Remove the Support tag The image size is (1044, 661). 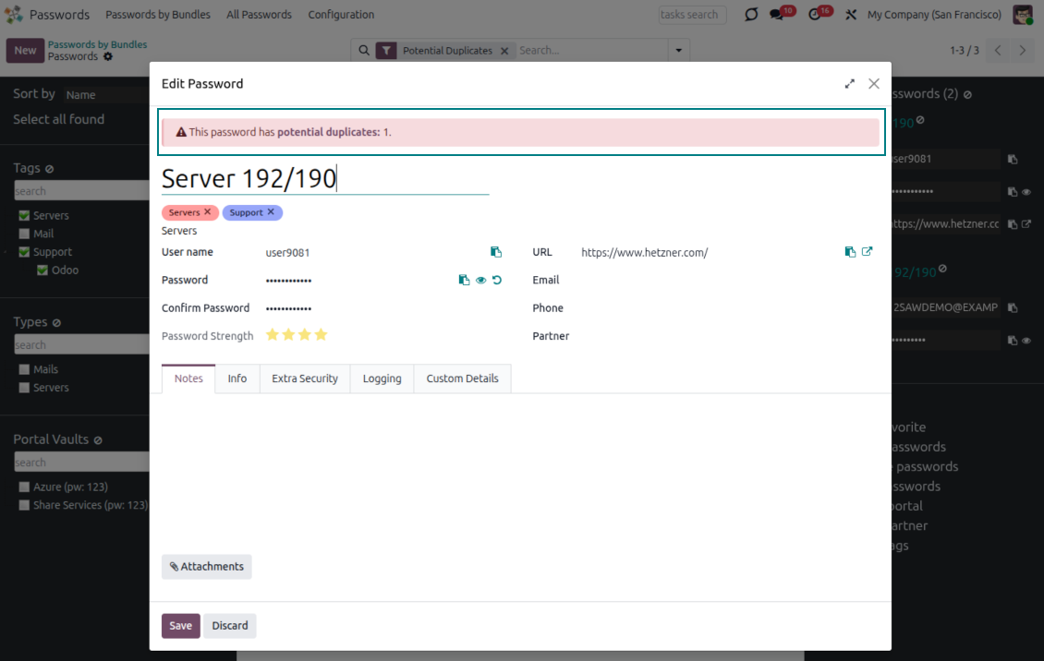pyautogui.click(x=271, y=212)
